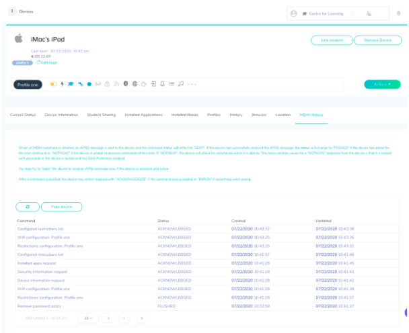Click the Link student button
The width and height of the screenshot is (409, 333).
pos(332,40)
